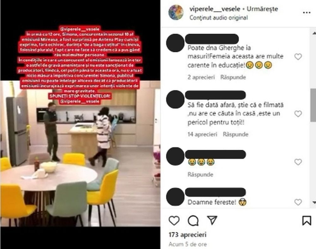The width and height of the screenshot is (316, 249).
Task: Like the 'Să fie dată afară' comment
Action: pyautogui.click(x=298, y=114)
